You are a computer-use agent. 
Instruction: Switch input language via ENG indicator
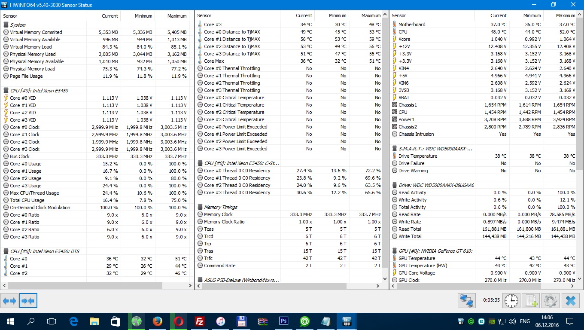tap(525, 321)
